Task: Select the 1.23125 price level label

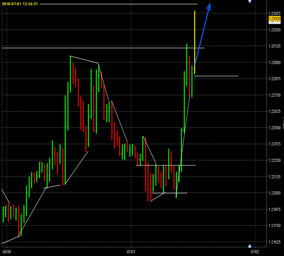Action: [274, 46]
